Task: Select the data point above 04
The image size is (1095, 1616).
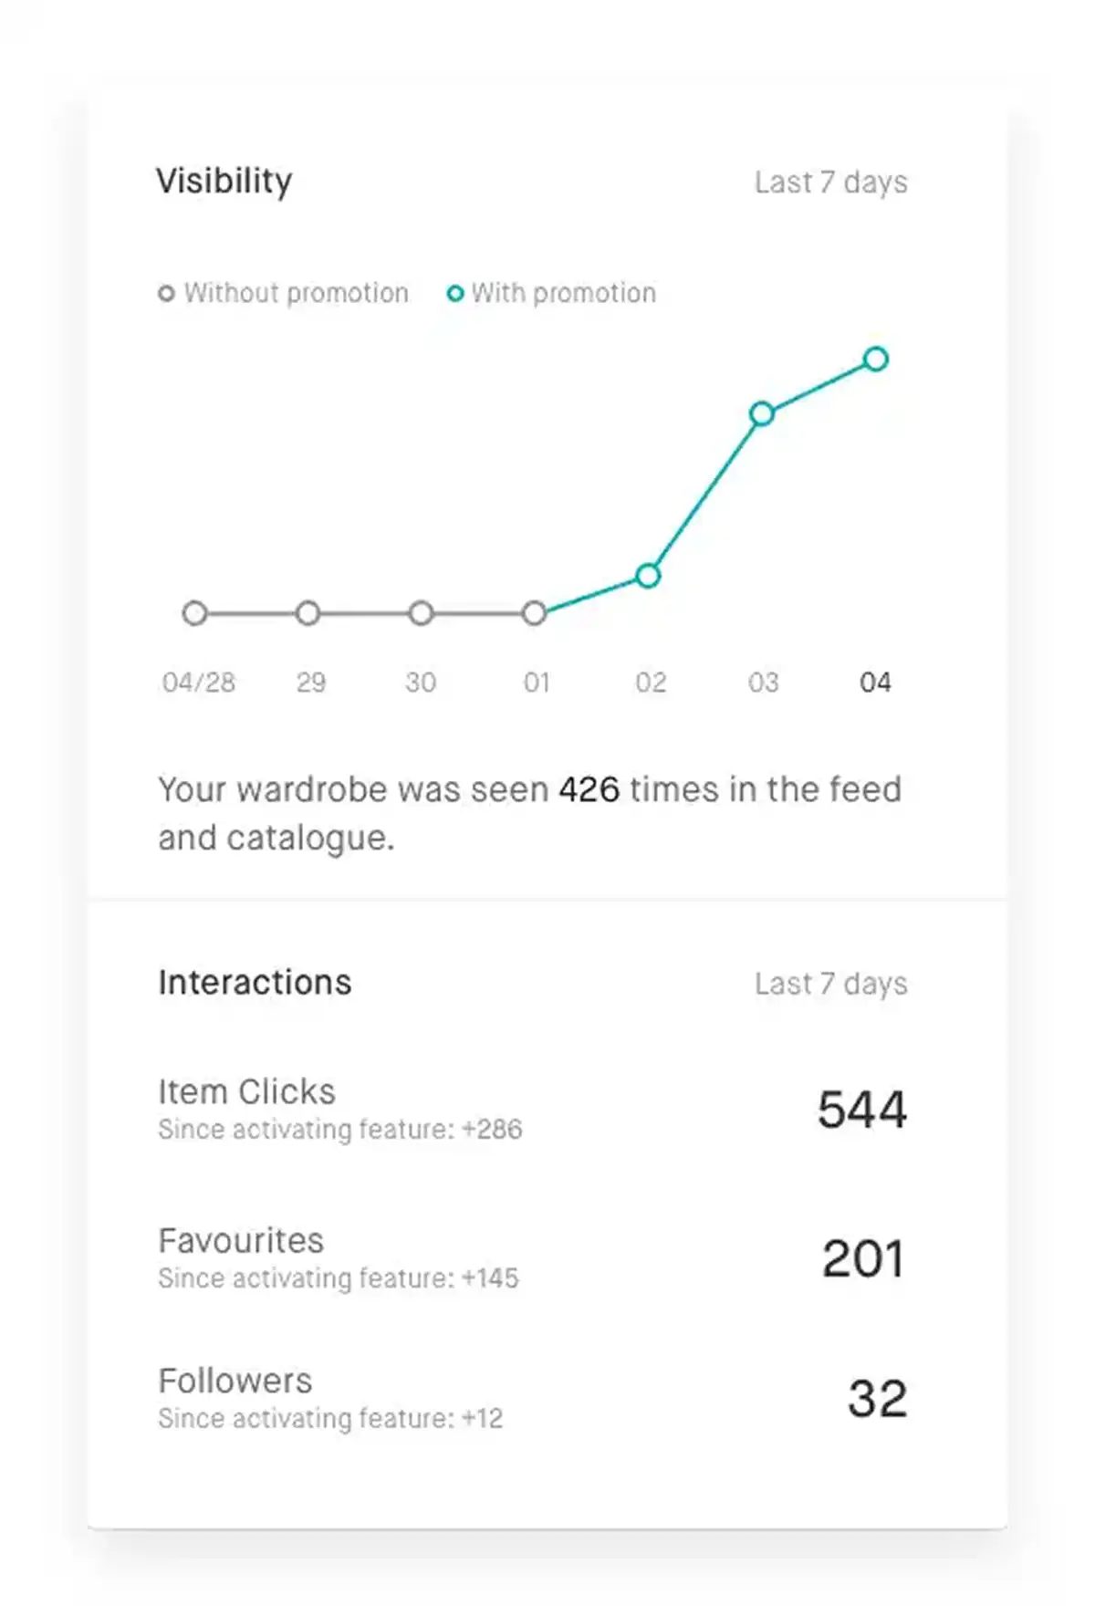Action: pos(875,360)
